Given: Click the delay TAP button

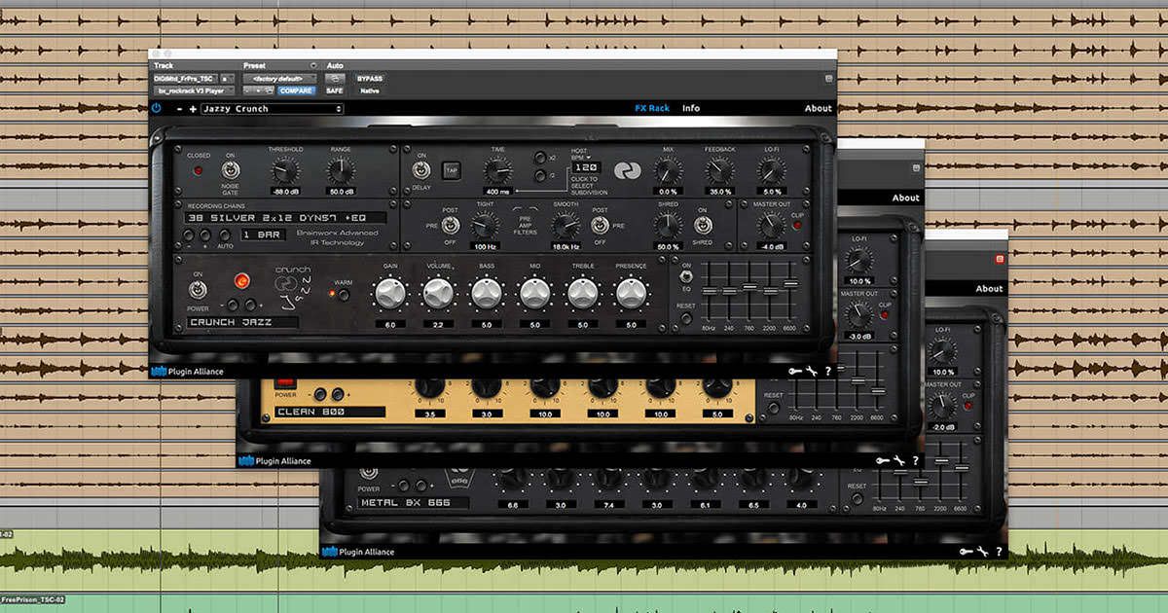Looking at the screenshot, I should pos(451,170).
